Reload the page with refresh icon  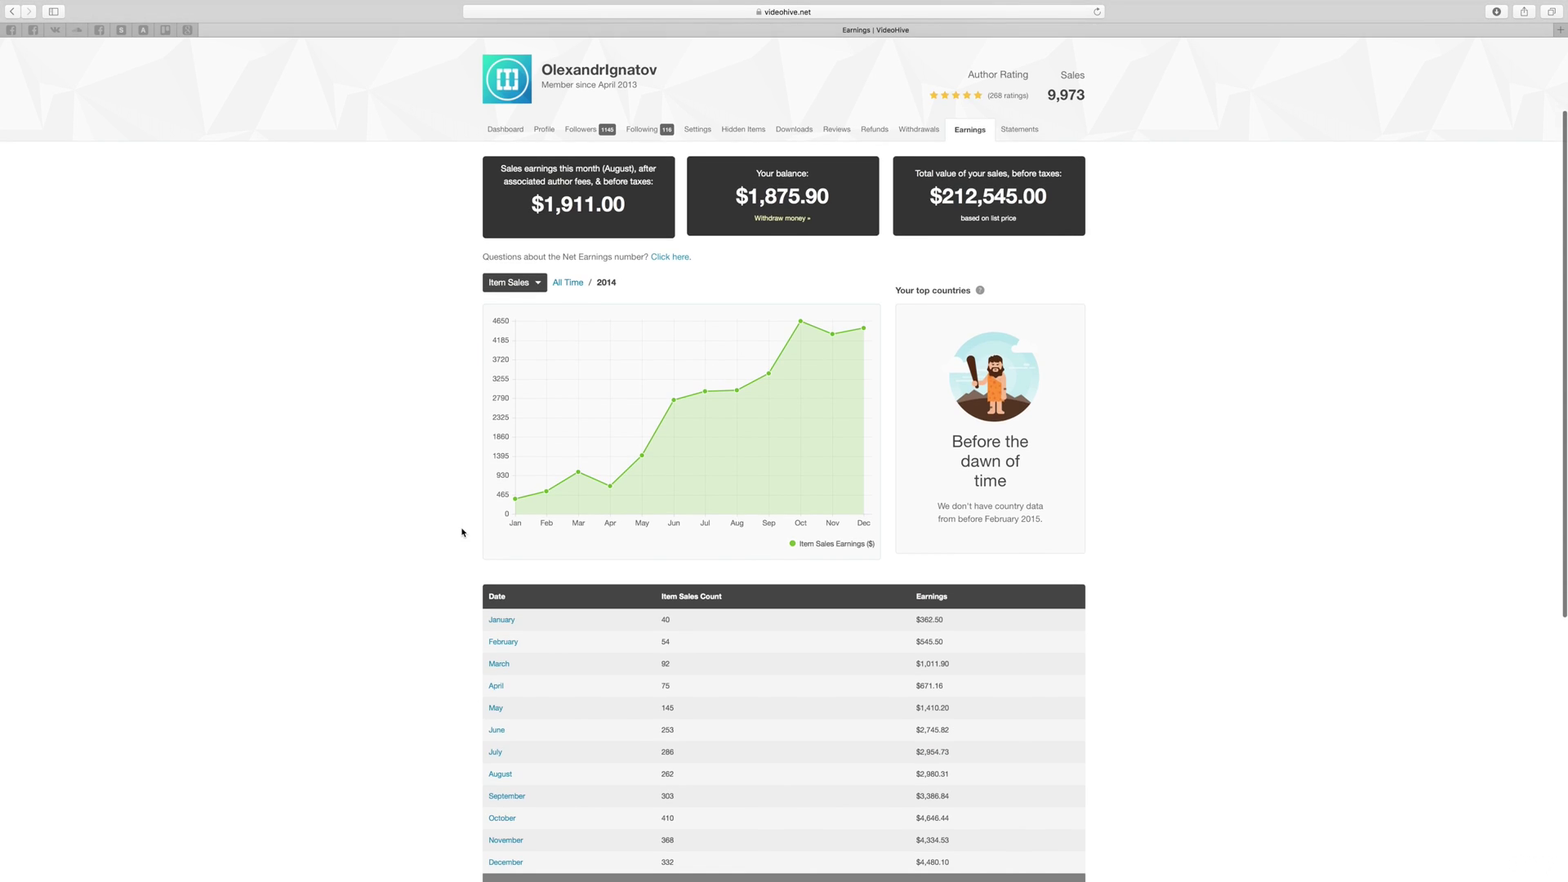click(1097, 11)
